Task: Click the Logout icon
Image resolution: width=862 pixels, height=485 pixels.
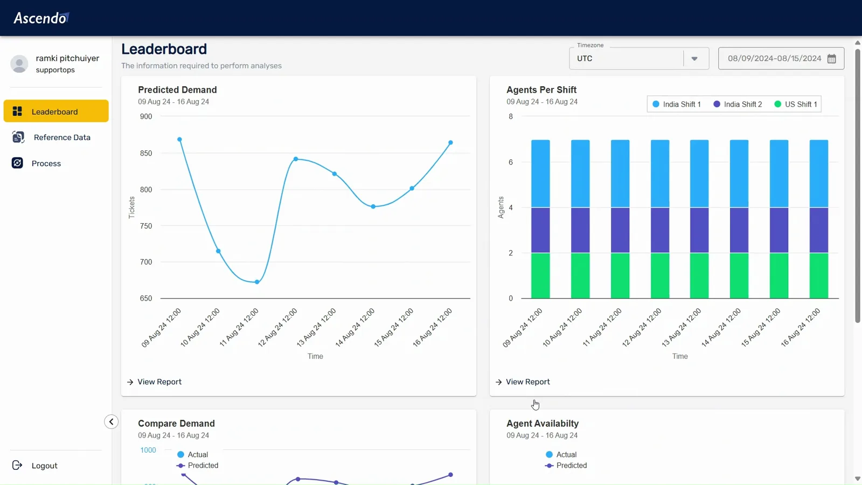Action: pyautogui.click(x=17, y=465)
